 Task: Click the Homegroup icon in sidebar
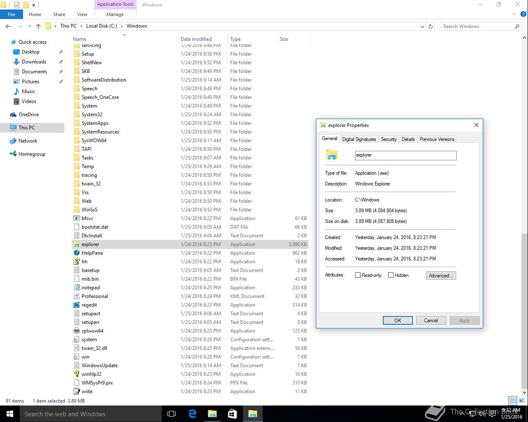click(14, 154)
